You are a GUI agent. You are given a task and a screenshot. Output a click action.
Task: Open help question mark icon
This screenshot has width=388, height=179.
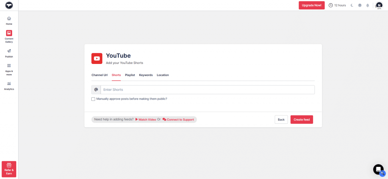(360, 5)
